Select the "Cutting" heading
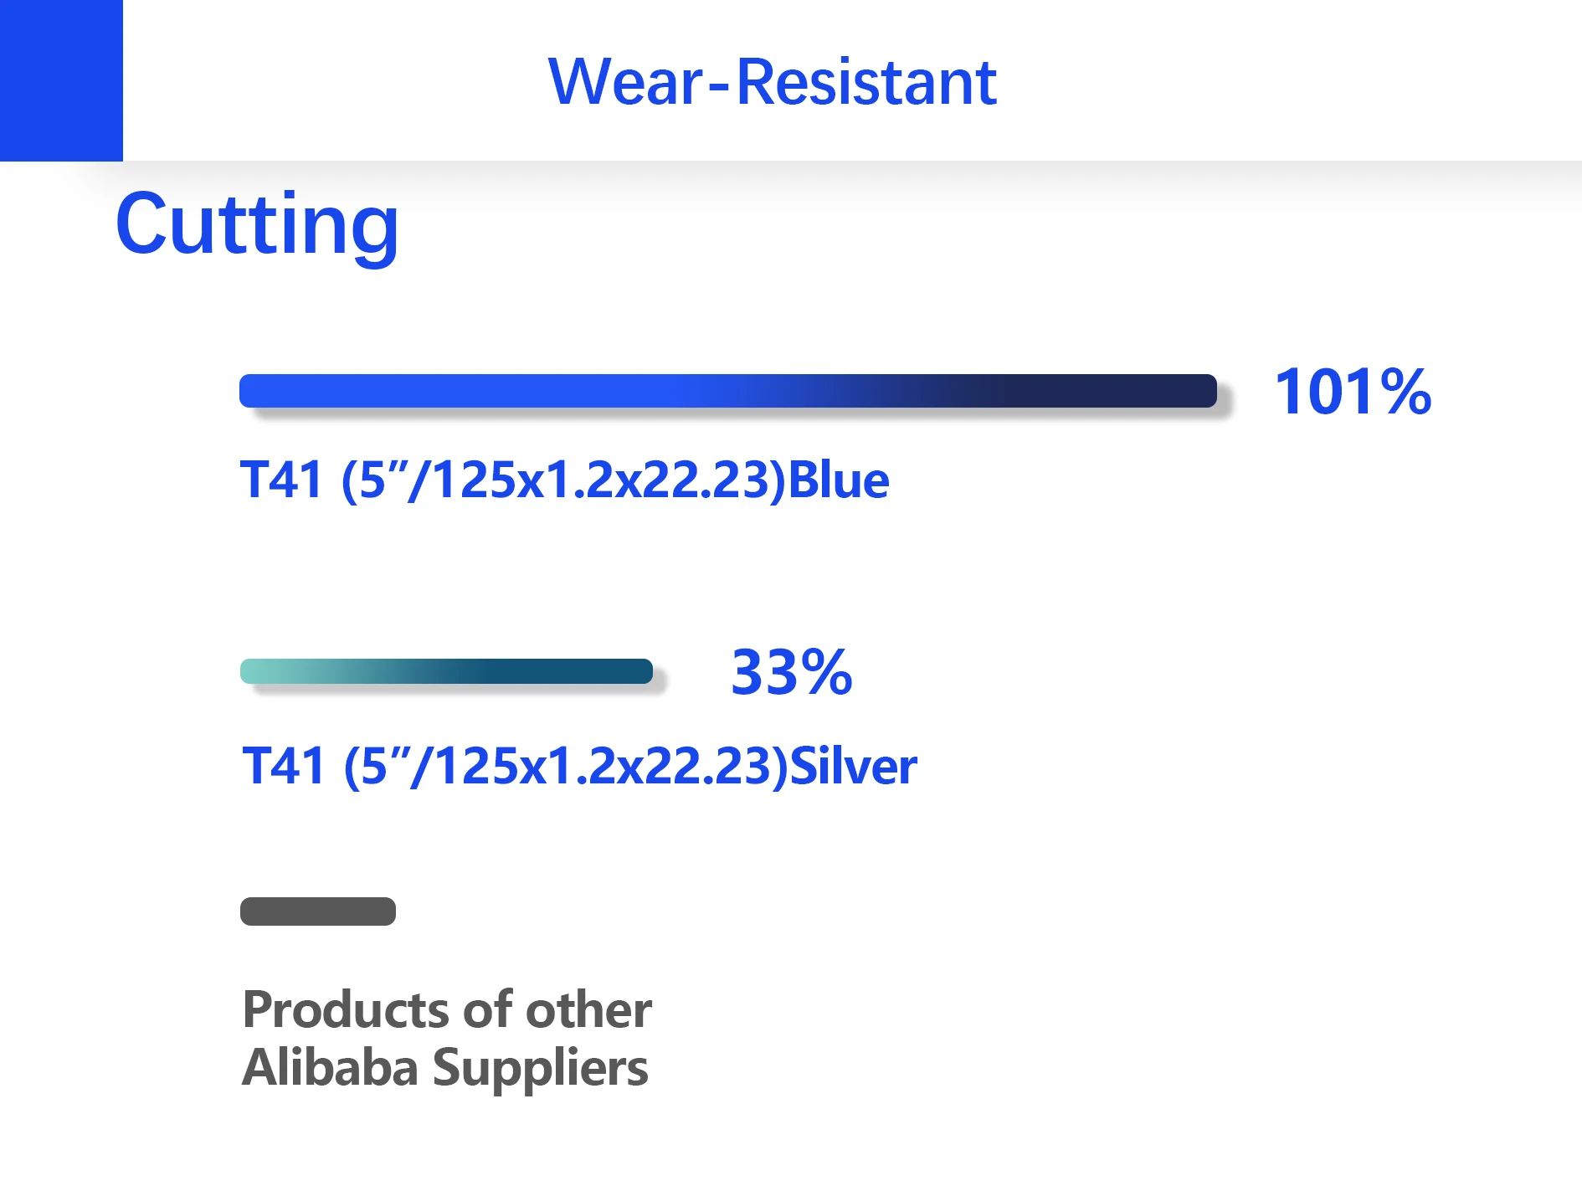Screen dimensions: 1582x1186 coord(257,224)
